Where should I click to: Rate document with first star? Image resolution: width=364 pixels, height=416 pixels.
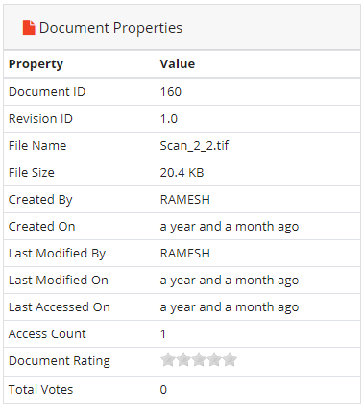[167, 360]
